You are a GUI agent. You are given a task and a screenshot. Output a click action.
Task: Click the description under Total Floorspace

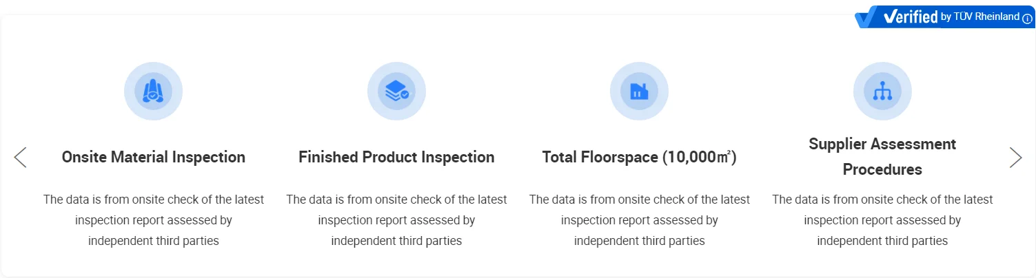pyautogui.click(x=639, y=220)
